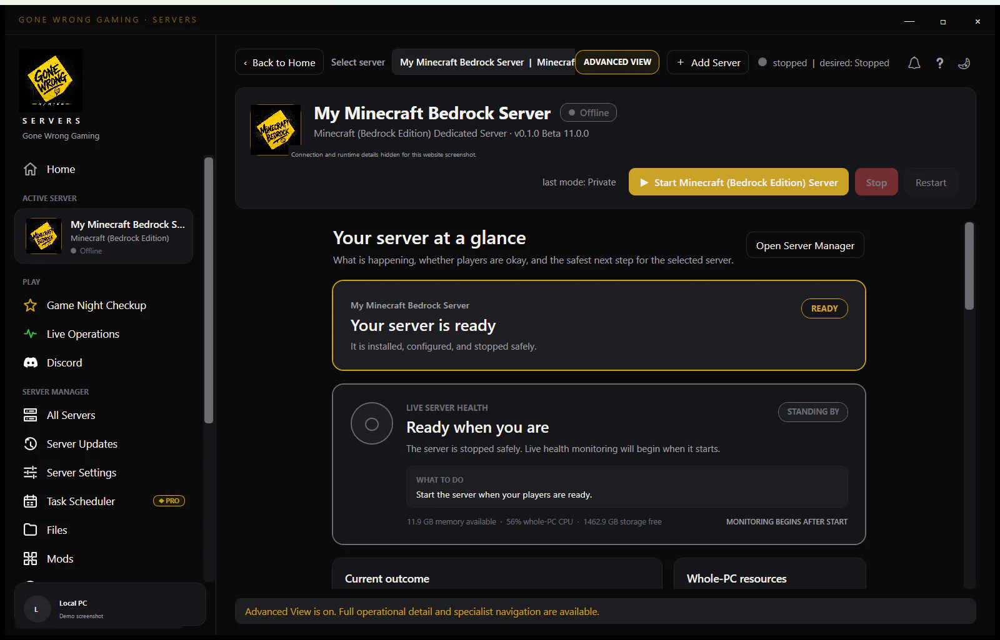
Task: Select My Minecraft Bedrock active server card
Action: pos(104,236)
